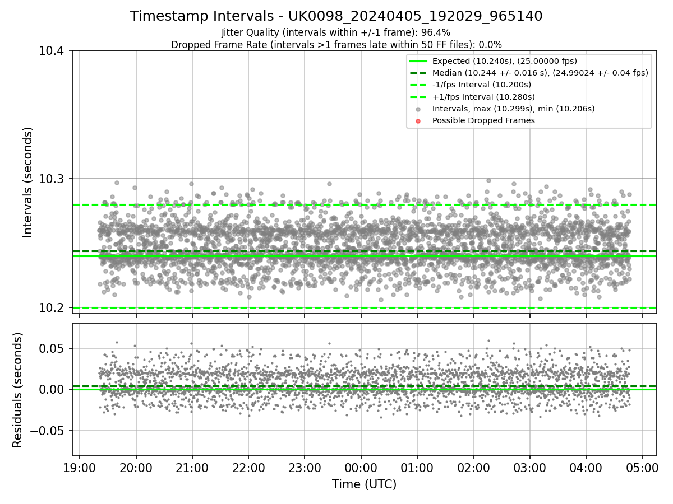This screenshot has width=673, height=504.
Task: Click legend entry '+1/fps Interval (10.280s)'
Action: [483, 96]
